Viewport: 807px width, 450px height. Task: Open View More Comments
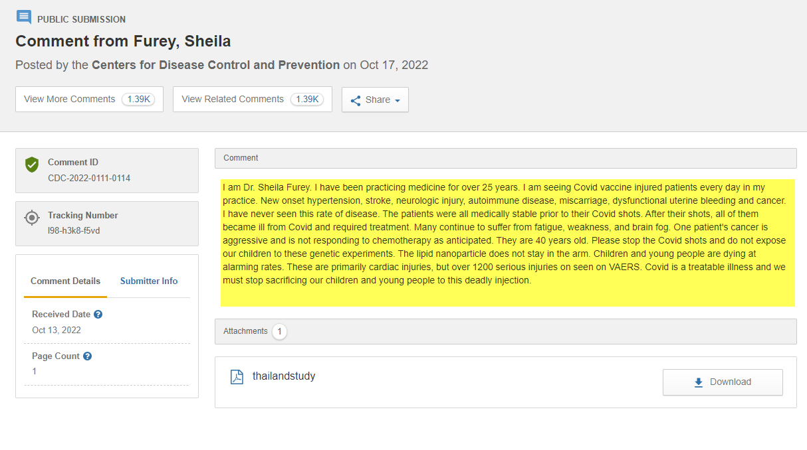[89, 99]
